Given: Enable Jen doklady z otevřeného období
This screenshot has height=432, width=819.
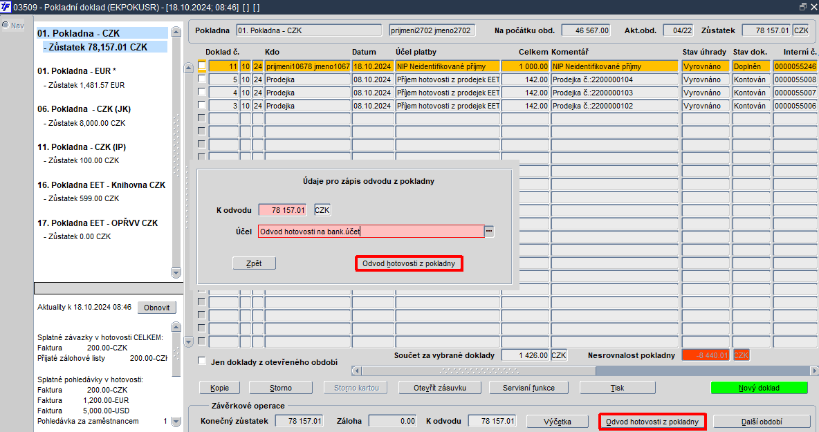Looking at the screenshot, I should coord(201,361).
